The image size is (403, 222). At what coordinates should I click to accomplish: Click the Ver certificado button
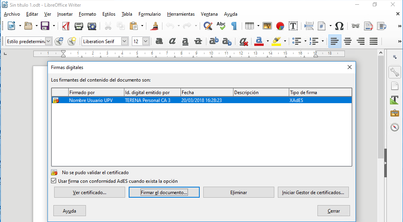coord(89,193)
